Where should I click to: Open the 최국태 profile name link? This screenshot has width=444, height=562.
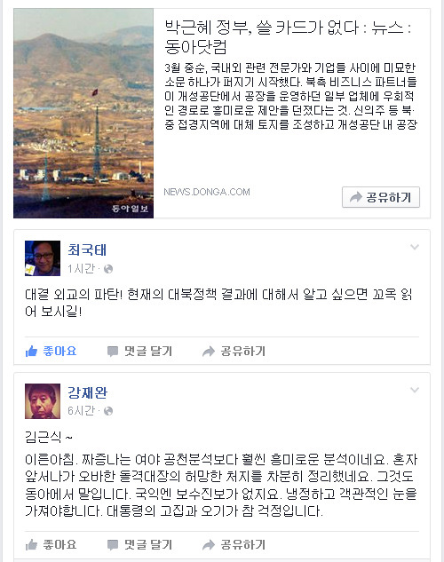(87, 249)
